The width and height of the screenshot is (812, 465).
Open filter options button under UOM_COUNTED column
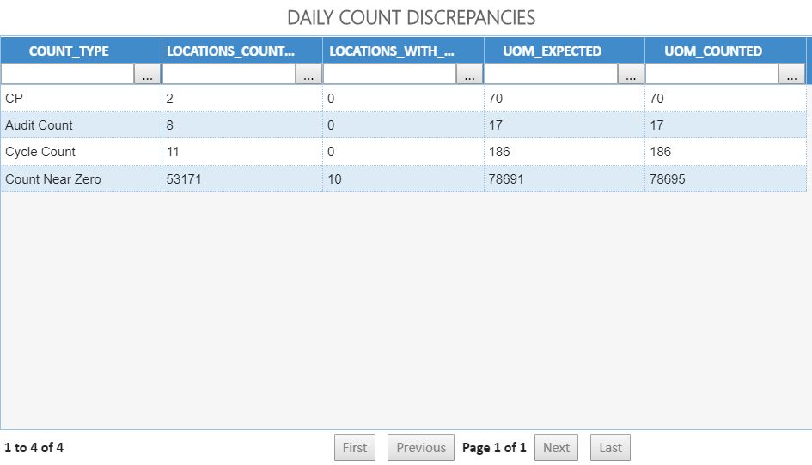[791, 75]
